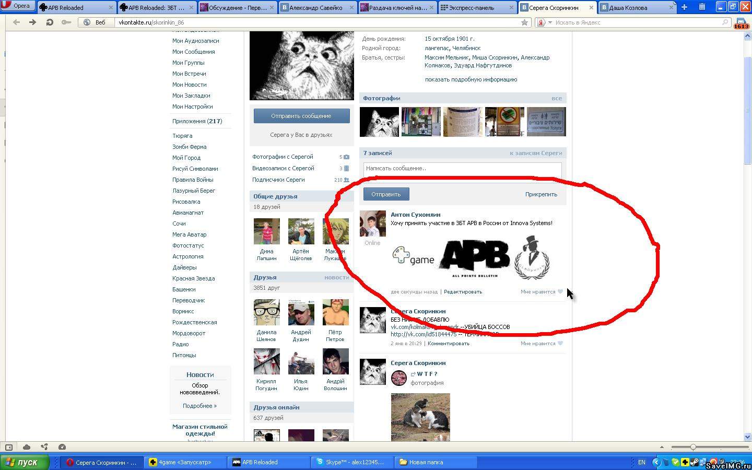
Task: Open the пуск Start button
Action: (x=25, y=462)
